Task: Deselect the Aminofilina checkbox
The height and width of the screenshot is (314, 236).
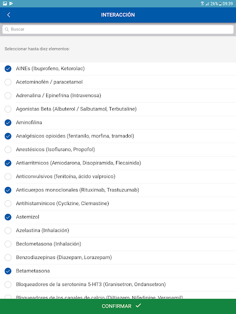Action: click(x=8, y=123)
